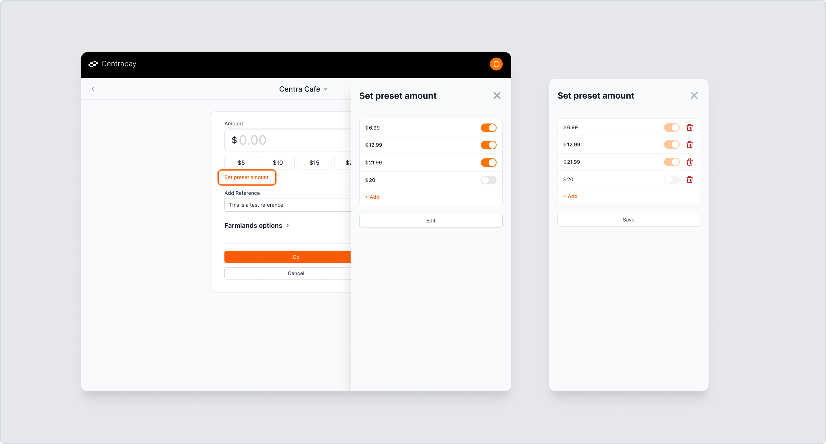Click the Set preset amount link
Image resolution: width=826 pixels, height=444 pixels.
click(247, 177)
